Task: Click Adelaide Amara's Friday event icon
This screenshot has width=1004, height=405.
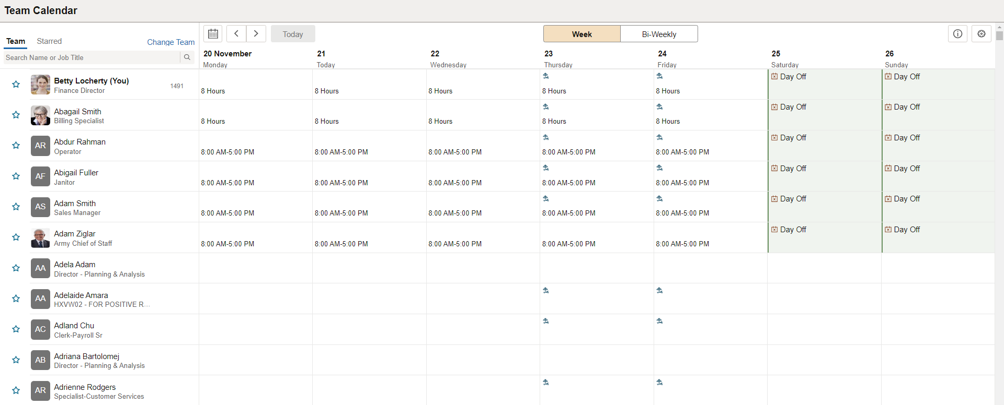Action: click(660, 291)
